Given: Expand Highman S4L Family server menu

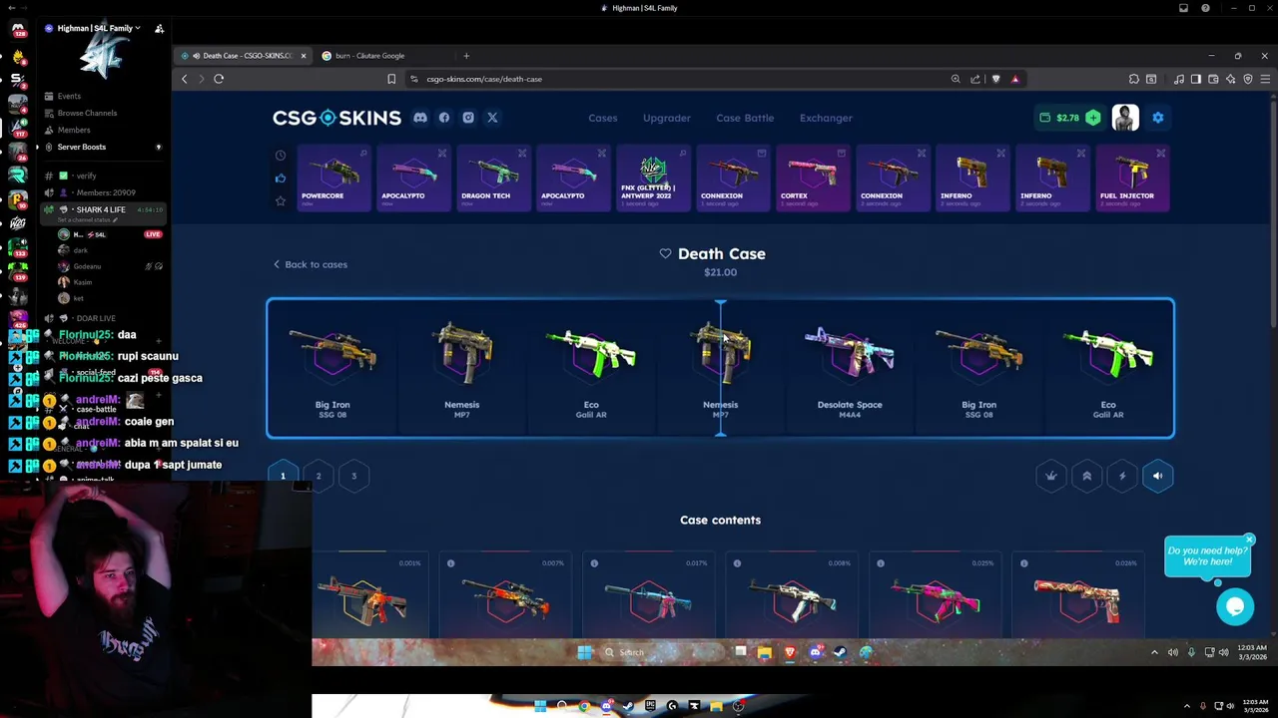Looking at the screenshot, I should point(94,28).
